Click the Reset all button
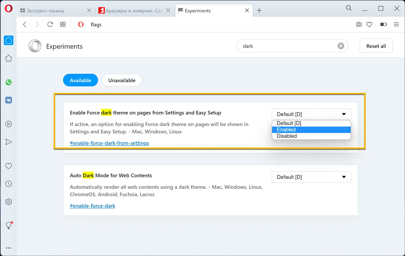405x256 pixels. click(376, 46)
